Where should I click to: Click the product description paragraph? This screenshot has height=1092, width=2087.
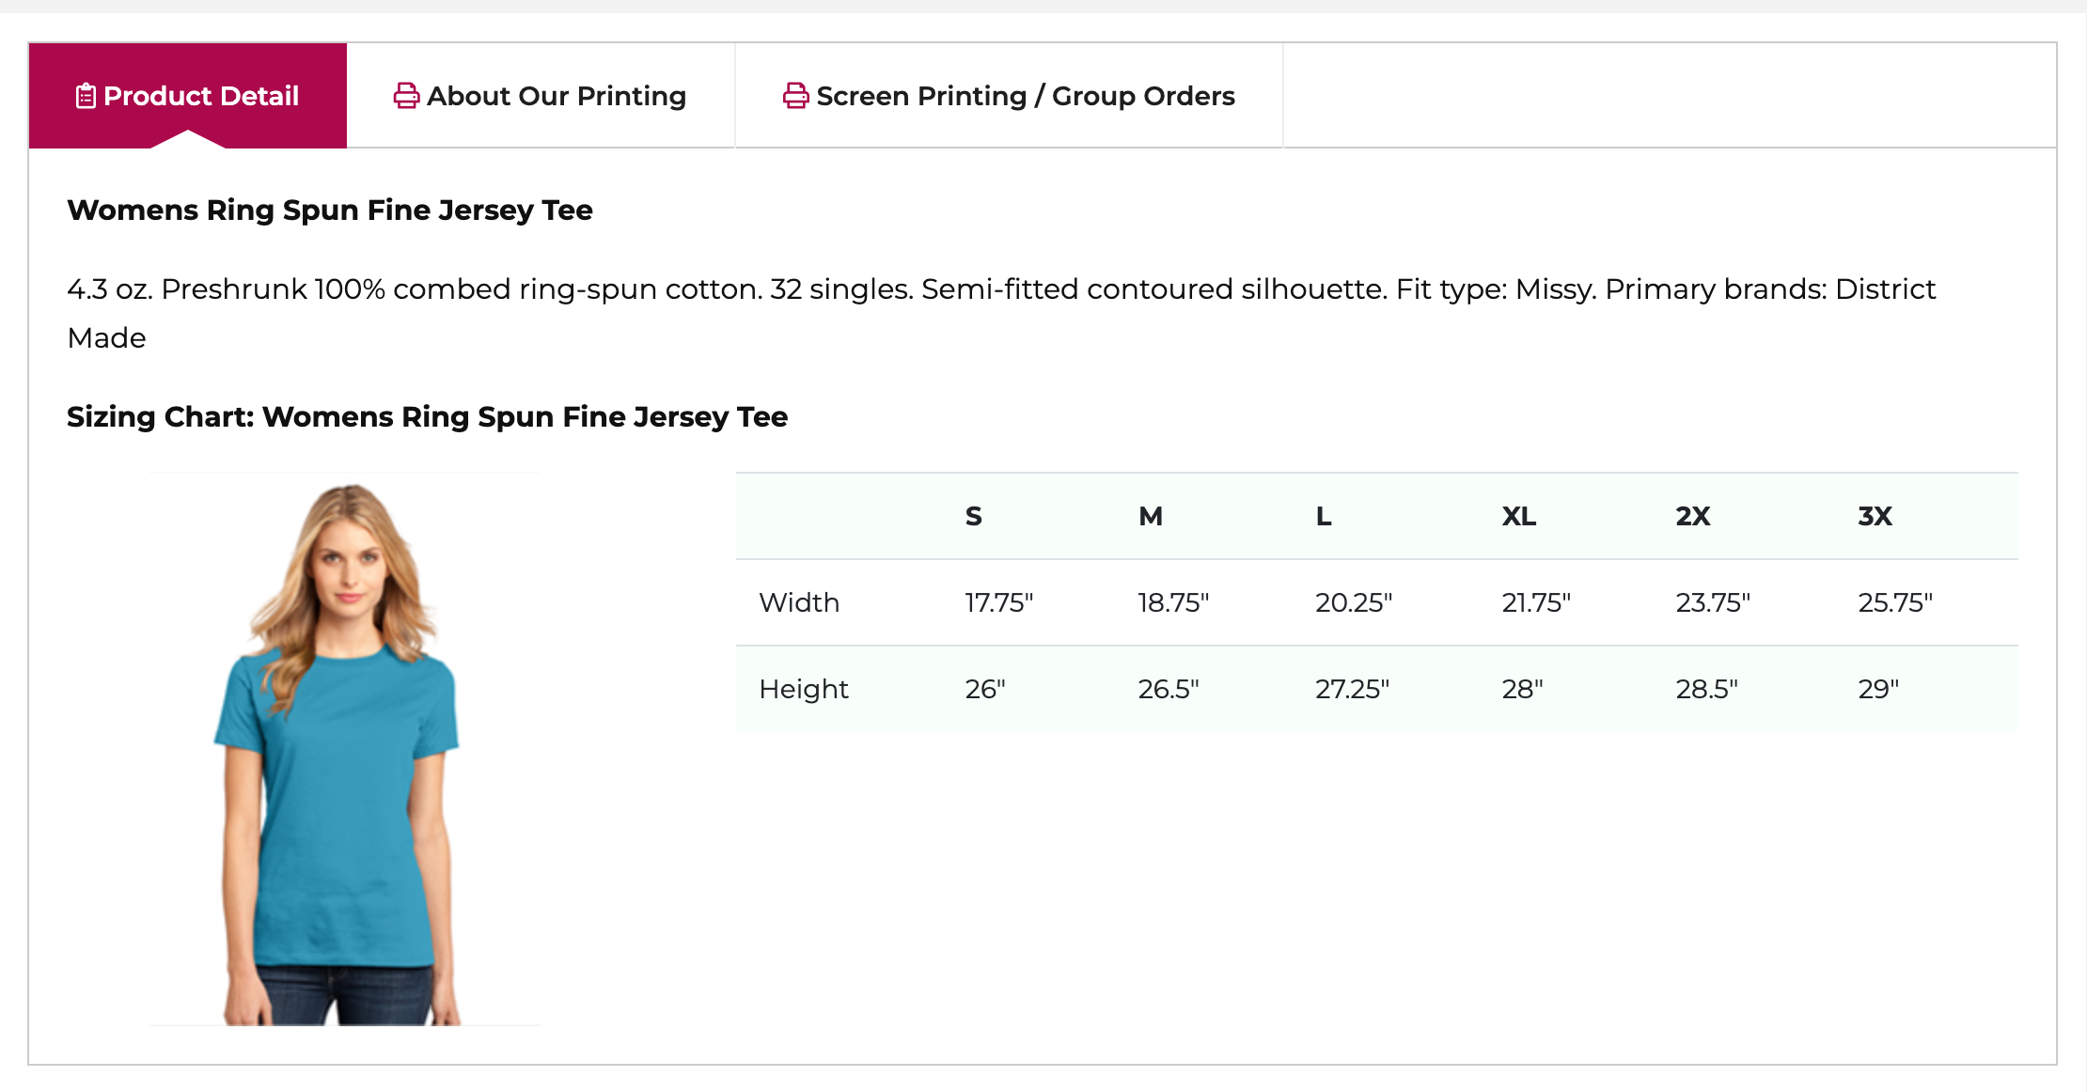tap(1001, 313)
